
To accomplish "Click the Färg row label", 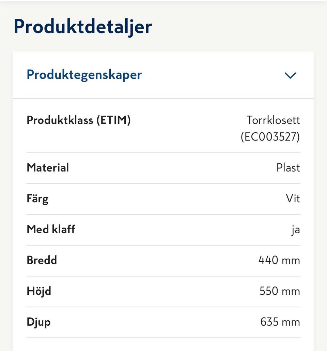I will pos(37,199).
